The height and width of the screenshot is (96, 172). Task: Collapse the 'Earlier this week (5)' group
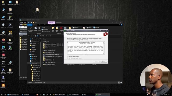point(43,50)
